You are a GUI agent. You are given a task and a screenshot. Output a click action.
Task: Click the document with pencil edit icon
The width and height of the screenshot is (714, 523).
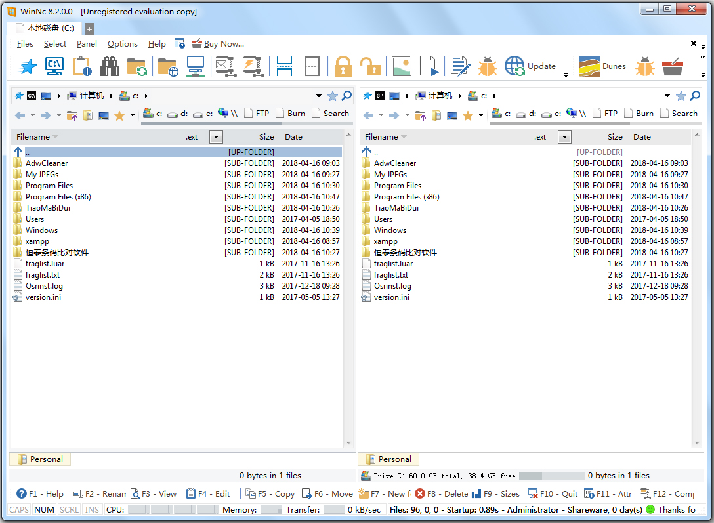coord(460,66)
